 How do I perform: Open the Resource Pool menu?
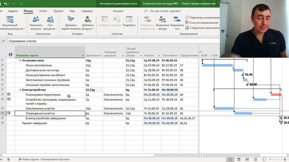50,23
